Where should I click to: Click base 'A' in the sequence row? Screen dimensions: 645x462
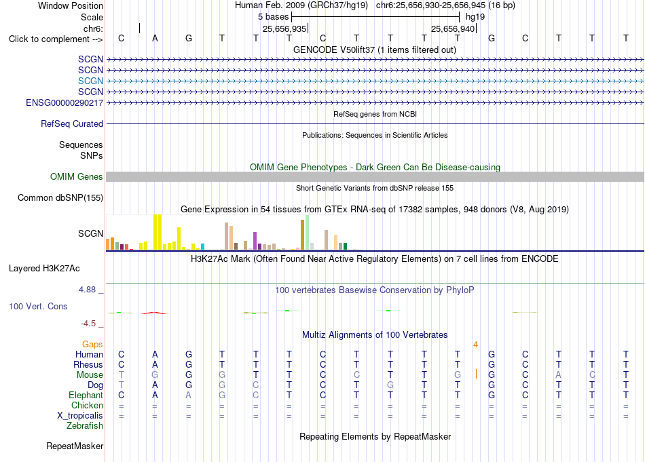click(155, 38)
